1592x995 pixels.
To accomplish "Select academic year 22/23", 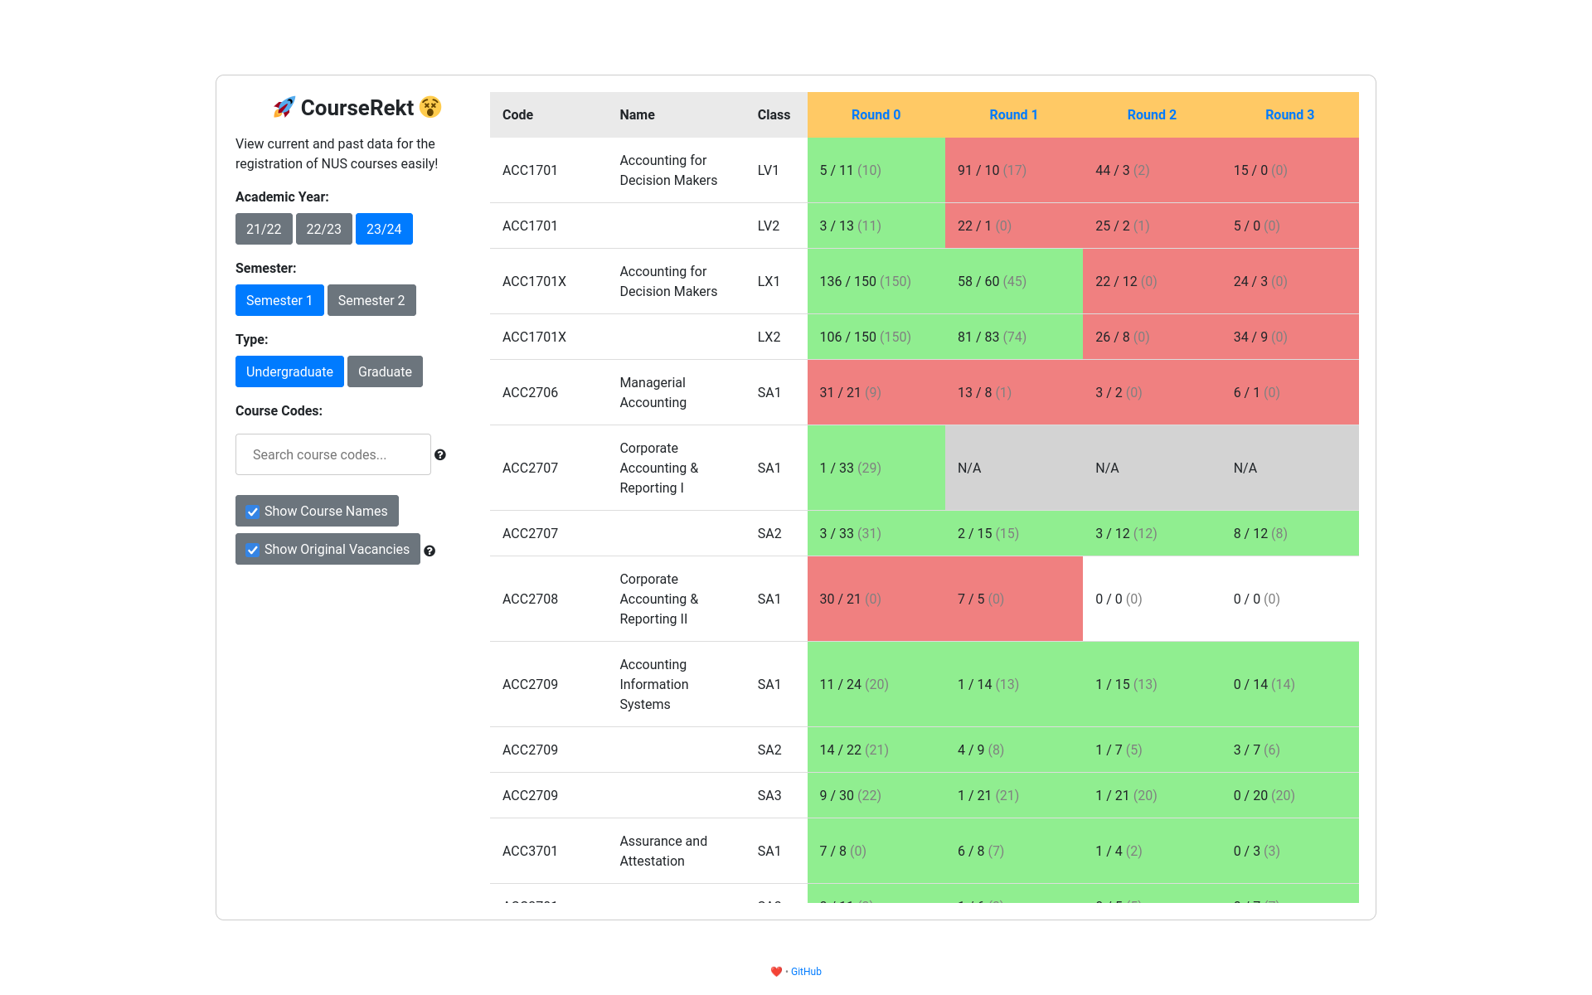I will pos(323,229).
